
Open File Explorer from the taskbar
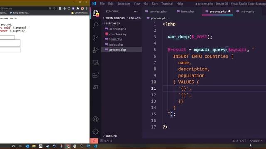tap(34, 146)
